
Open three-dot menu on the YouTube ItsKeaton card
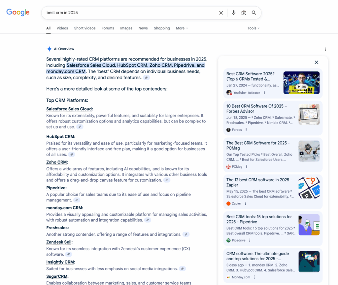[x=264, y=92]
